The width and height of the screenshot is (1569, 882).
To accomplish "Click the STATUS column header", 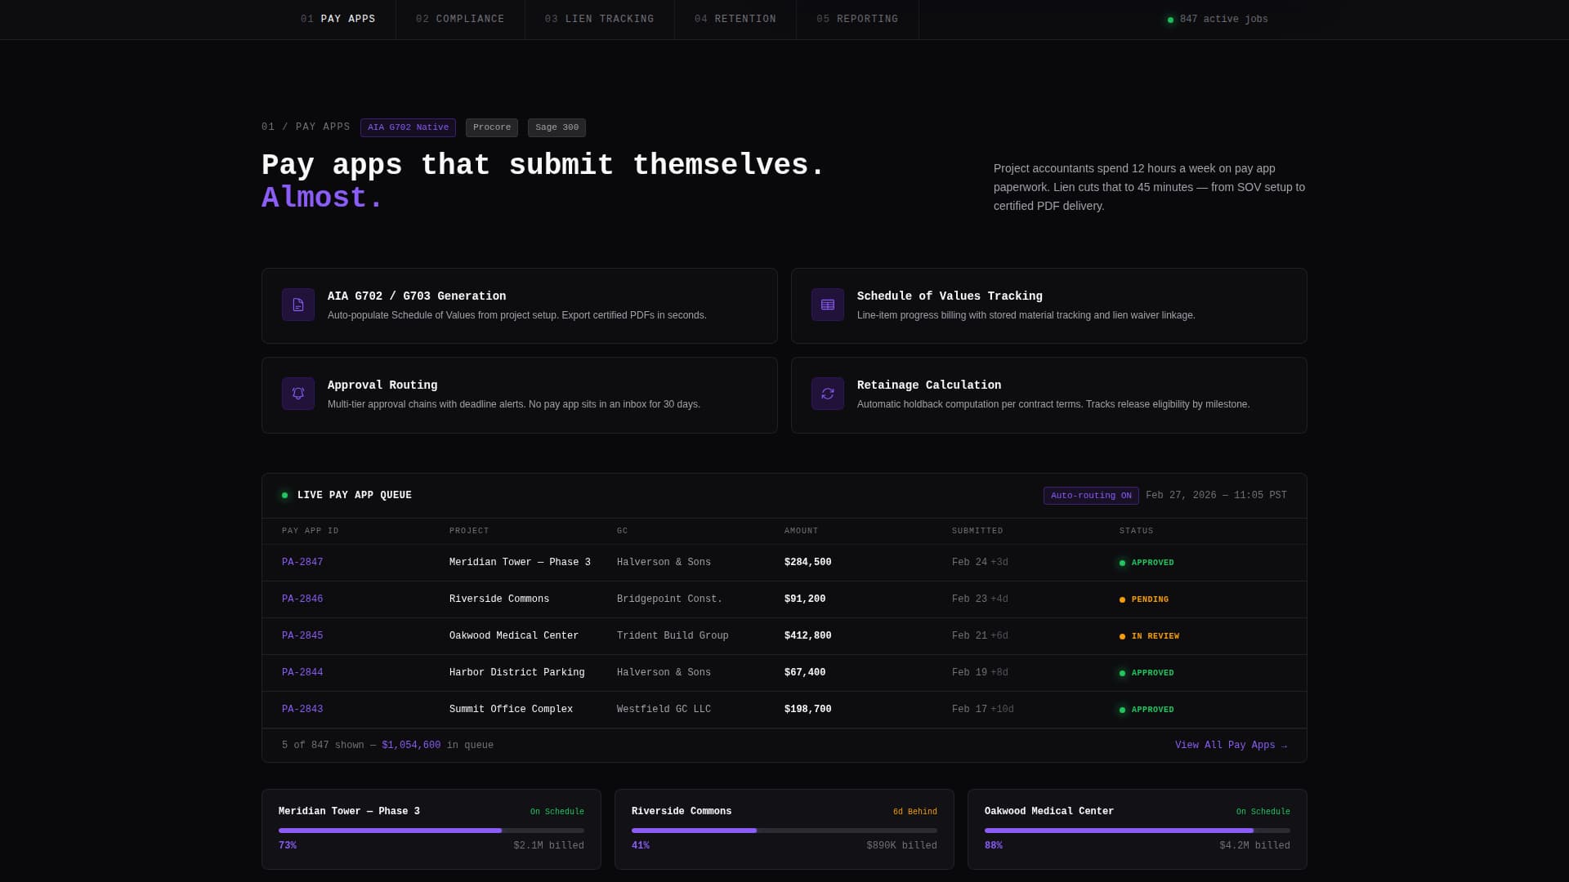I will click(1137, 531).
